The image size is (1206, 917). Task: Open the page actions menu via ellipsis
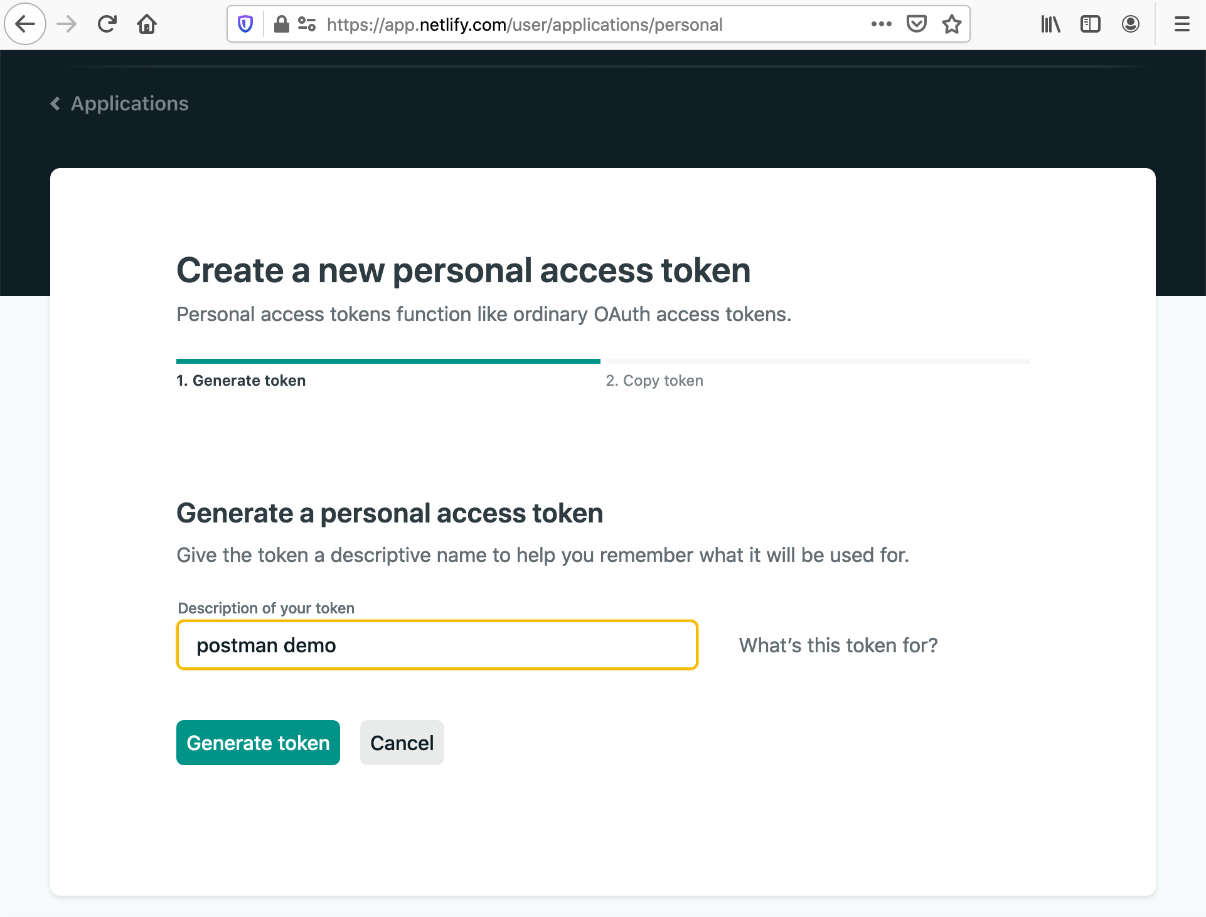882,24
